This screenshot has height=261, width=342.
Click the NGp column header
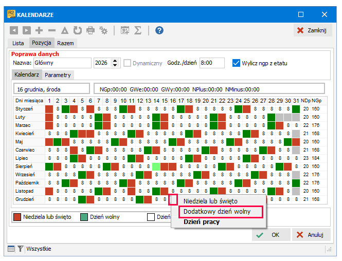pyautogui.click(x=316, y=101)
